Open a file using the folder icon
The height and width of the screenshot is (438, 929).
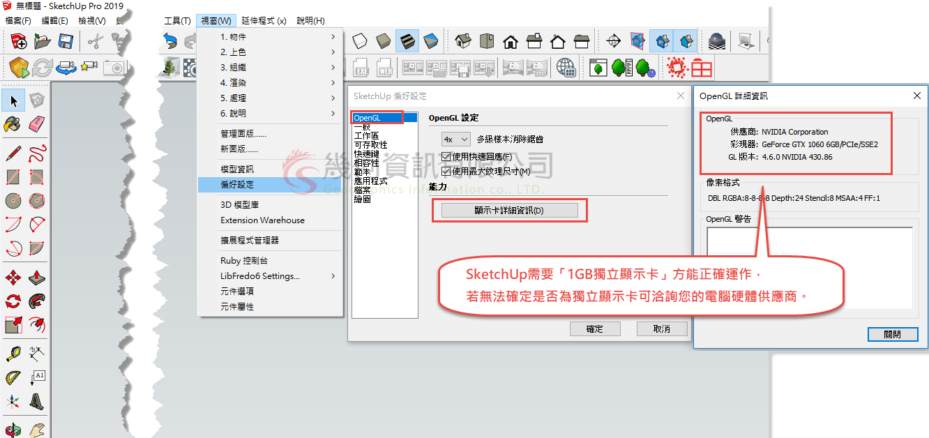(42, 41)
